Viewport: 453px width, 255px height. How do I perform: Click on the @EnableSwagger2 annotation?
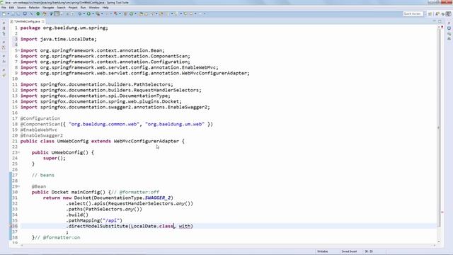(41, 135)
